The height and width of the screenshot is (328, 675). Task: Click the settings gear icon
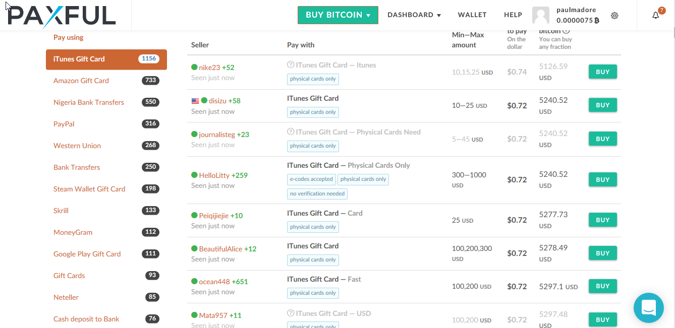(614, 16)
